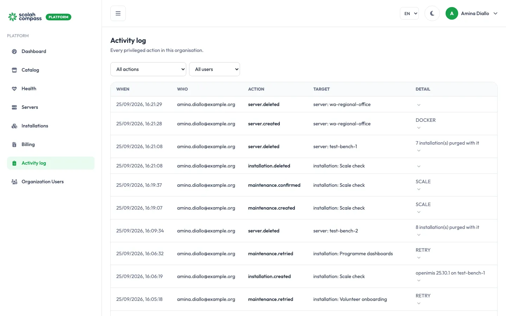Expand the chevron under DOCKER detail
The image size is (506, 316).
pos(419,128)
